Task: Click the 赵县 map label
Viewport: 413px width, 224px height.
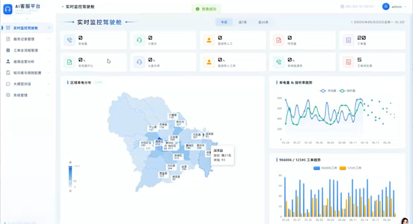Action: pos(184,168)
